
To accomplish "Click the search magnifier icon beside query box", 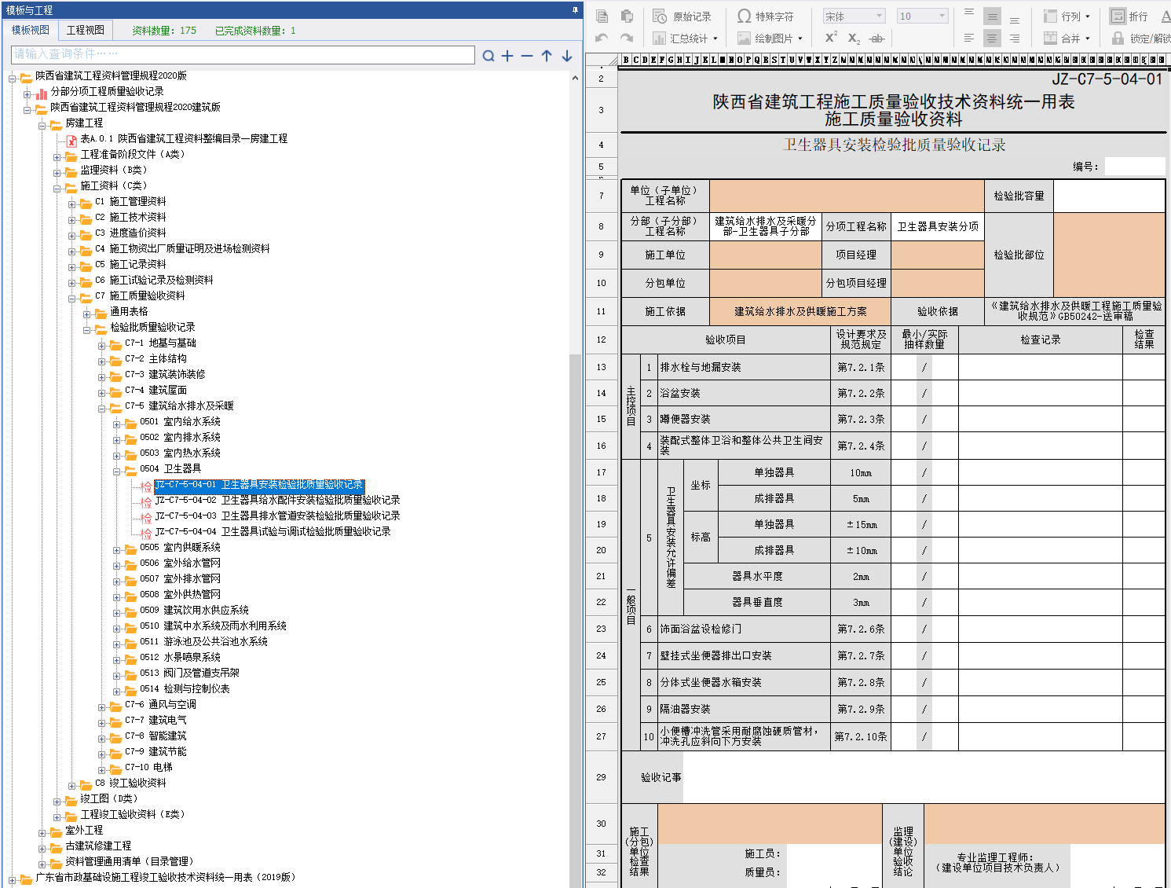I will (x=489, y=56).
